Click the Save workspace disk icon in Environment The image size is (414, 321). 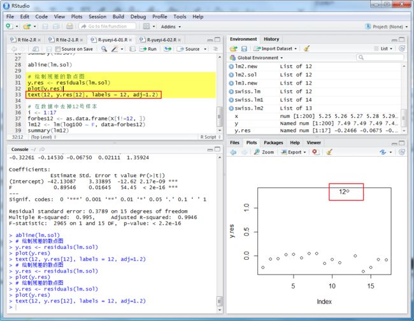244,48
